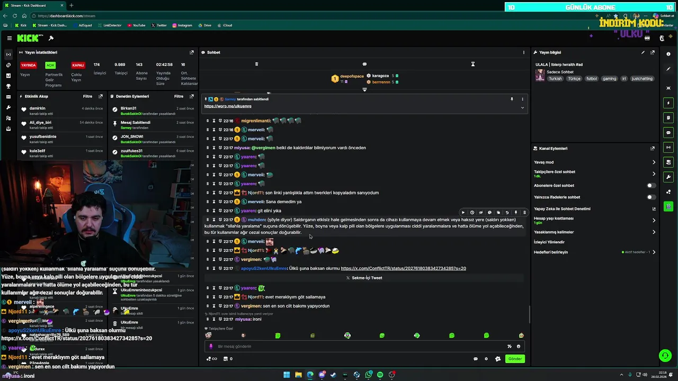Click the pin icon on the pinned message
Image resolution: width=678 pixels, height=381 pixels.
(512, 99)
